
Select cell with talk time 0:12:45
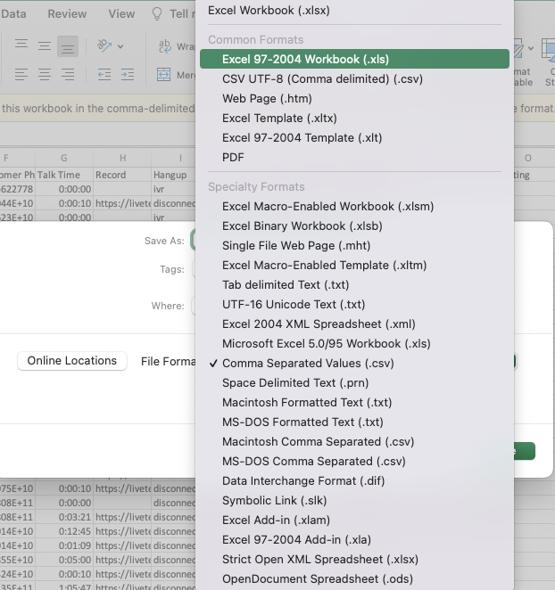64,531
